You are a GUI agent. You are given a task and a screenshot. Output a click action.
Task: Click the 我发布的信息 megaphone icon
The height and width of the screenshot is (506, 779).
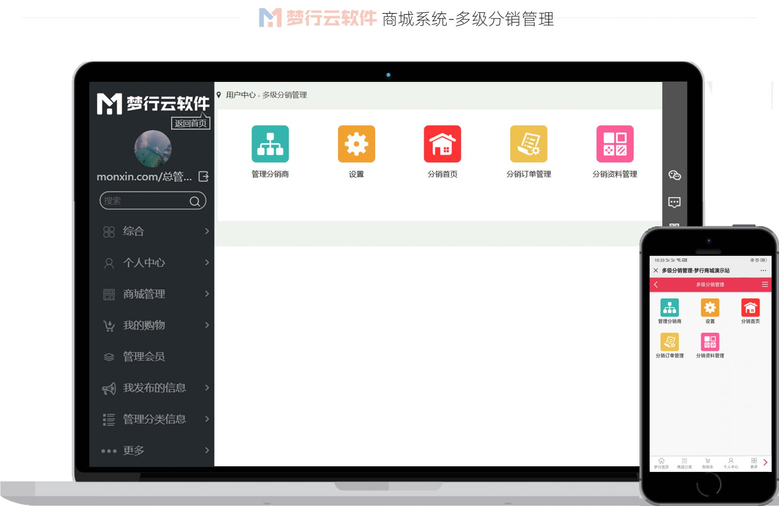[109, 388]
